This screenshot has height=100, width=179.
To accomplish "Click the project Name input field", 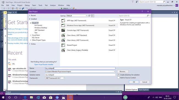I will point(80,68).
